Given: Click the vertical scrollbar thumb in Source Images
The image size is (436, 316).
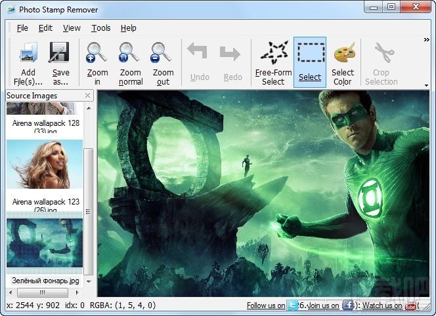Looking at the screenshot, I should coord(88,212).
